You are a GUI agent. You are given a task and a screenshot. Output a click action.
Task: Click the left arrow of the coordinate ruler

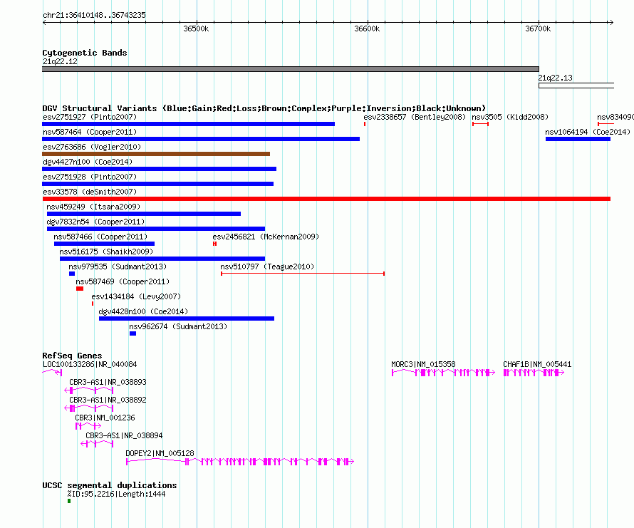[44, 22]
